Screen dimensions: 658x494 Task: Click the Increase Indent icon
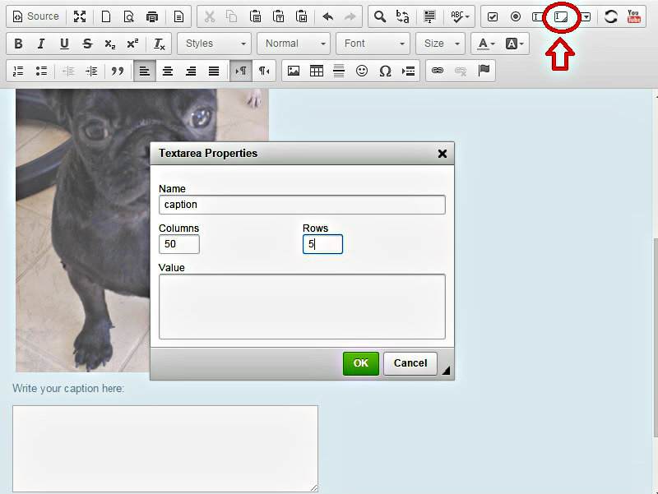pos(91,71)
